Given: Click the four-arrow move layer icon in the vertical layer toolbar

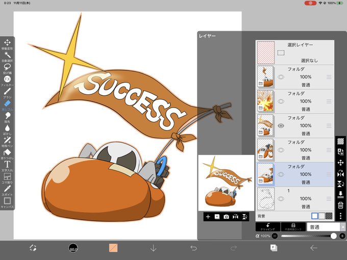Looking at the screenshot, I should coord(340,163).
